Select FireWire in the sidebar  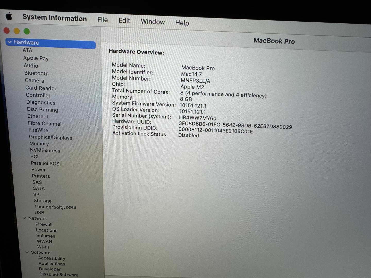pos(38,130)
